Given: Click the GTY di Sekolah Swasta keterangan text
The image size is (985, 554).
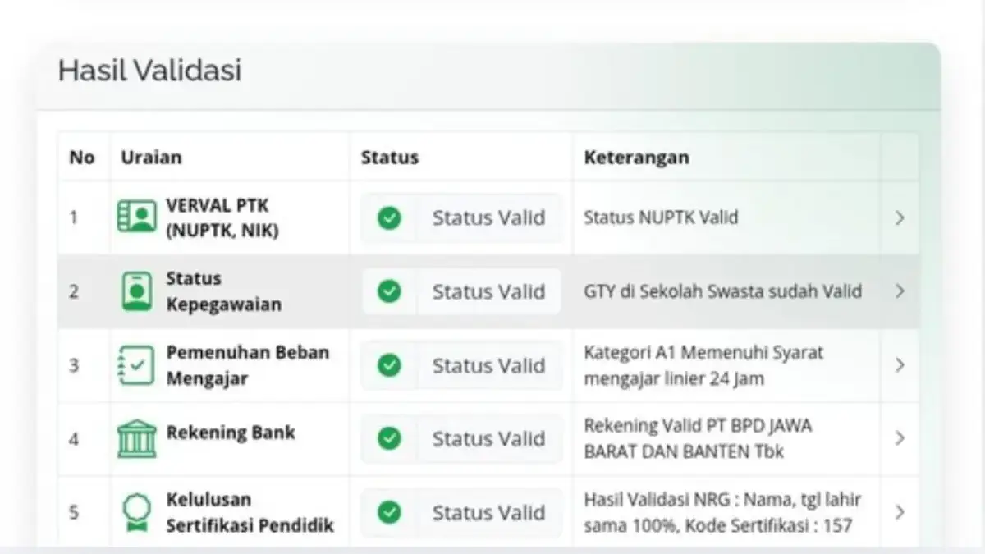Looking at the screenshot, I should coord(723,291).
